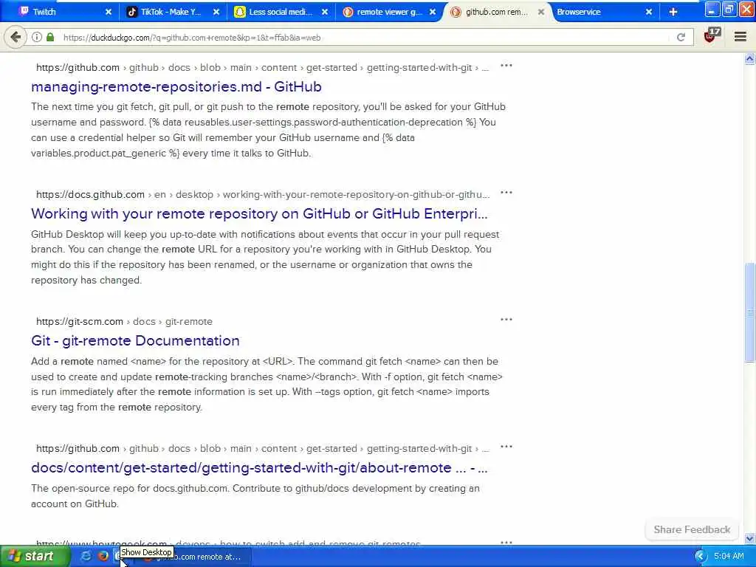The height and width of the screenshot is (567, 756).
Task: Close the TikTok tab
Action: [x=216, y=12]
